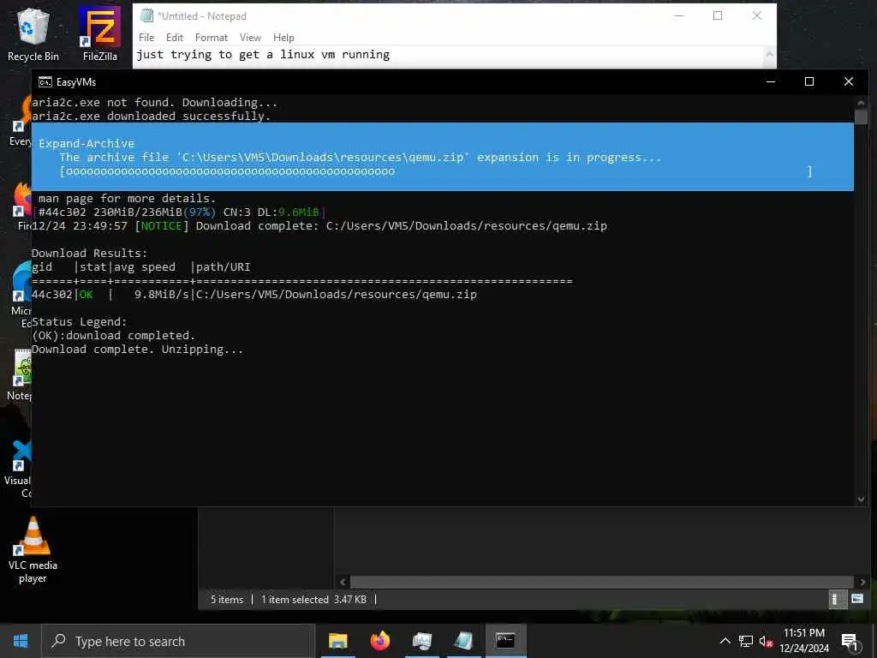Click the taskbar clock showing 11:51 PM
Image resolution: width=877 pixels, height=658 pixels.
pos(803,633)
